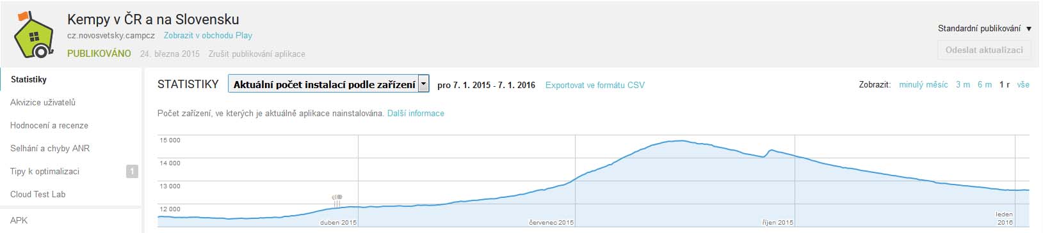Click the green camper app icon

[35, 35]
